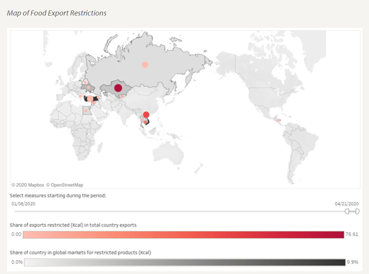Click the end date 04/21/2020 label
The height and width of the screenshot is (274, 369).
point(346,204)
